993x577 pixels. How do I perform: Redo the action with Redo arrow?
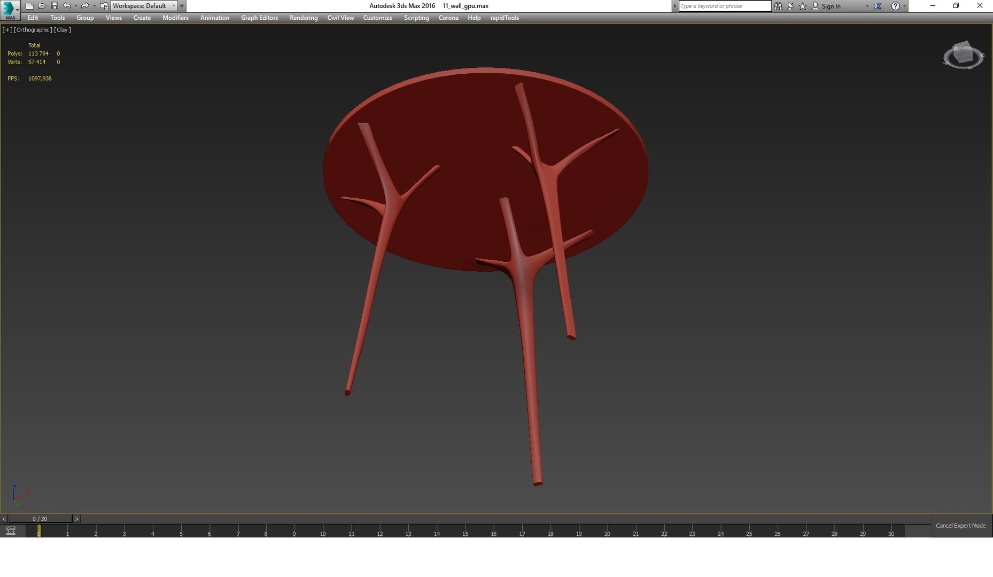pos(84,6)
